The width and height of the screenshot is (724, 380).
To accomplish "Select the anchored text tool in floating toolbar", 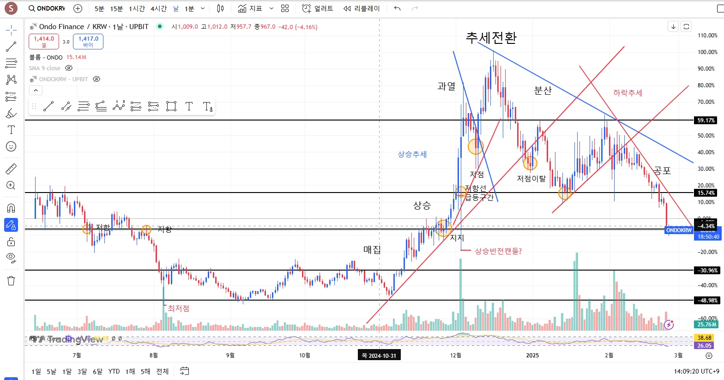I will click(208, 107).
